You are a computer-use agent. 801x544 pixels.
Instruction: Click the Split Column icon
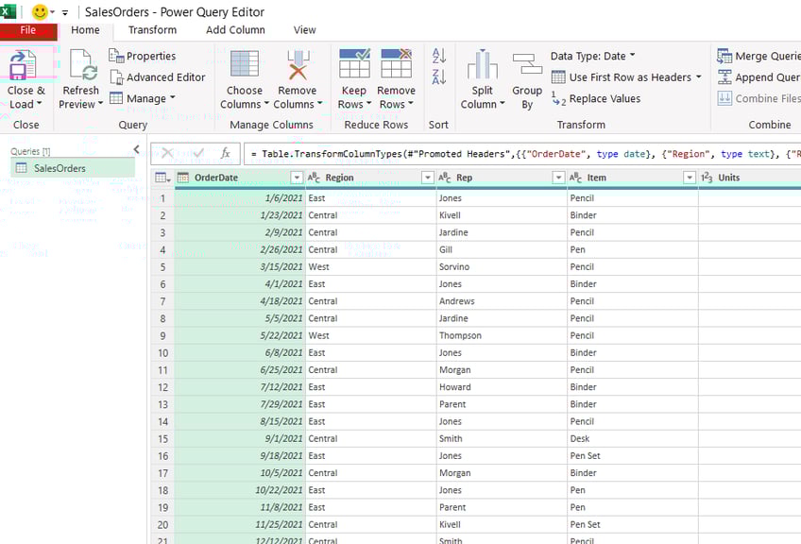point(482,64)
